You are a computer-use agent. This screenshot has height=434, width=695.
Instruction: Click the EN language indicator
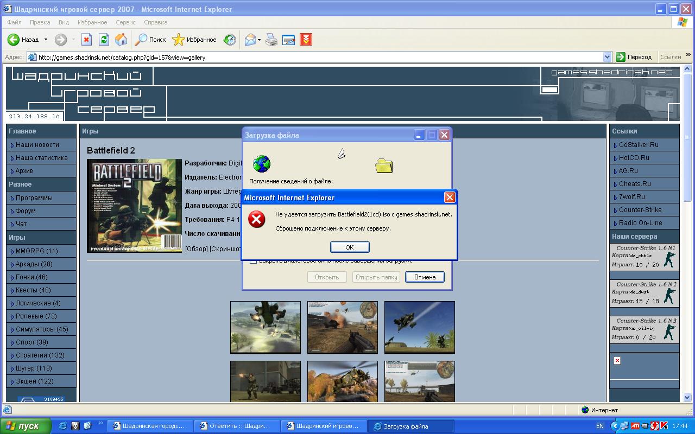(600, 426)
